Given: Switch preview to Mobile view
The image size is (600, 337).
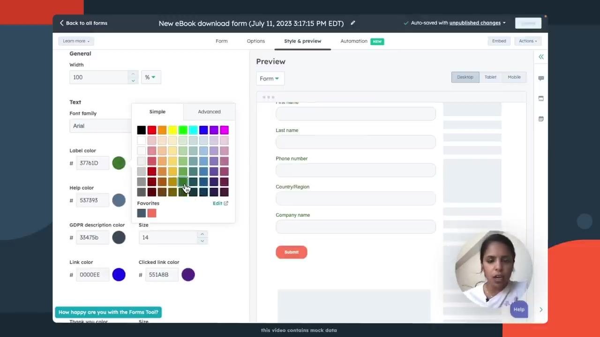Looking at the screenshot, I should [514, 77].
